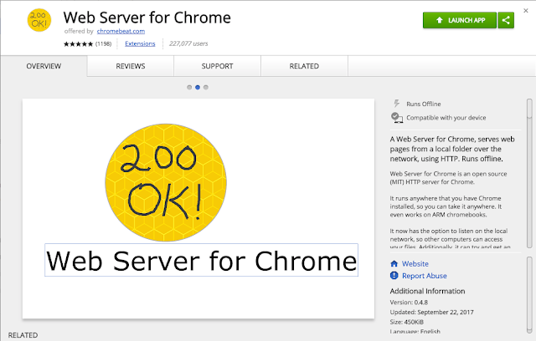Click the 200 OK app logo icon

tap(39, 20)
